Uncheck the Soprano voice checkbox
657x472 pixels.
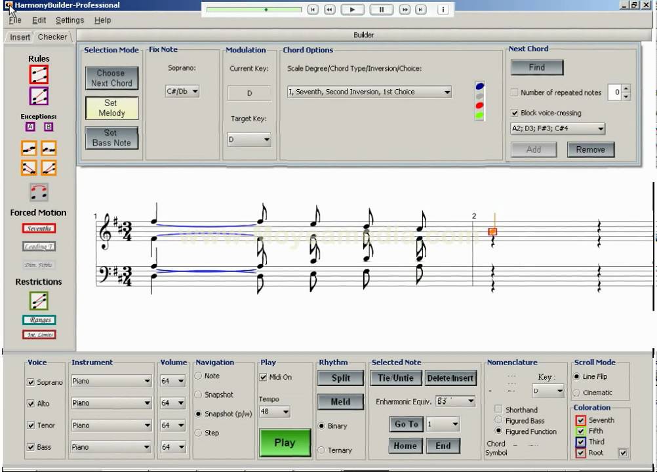click(31, 382)
